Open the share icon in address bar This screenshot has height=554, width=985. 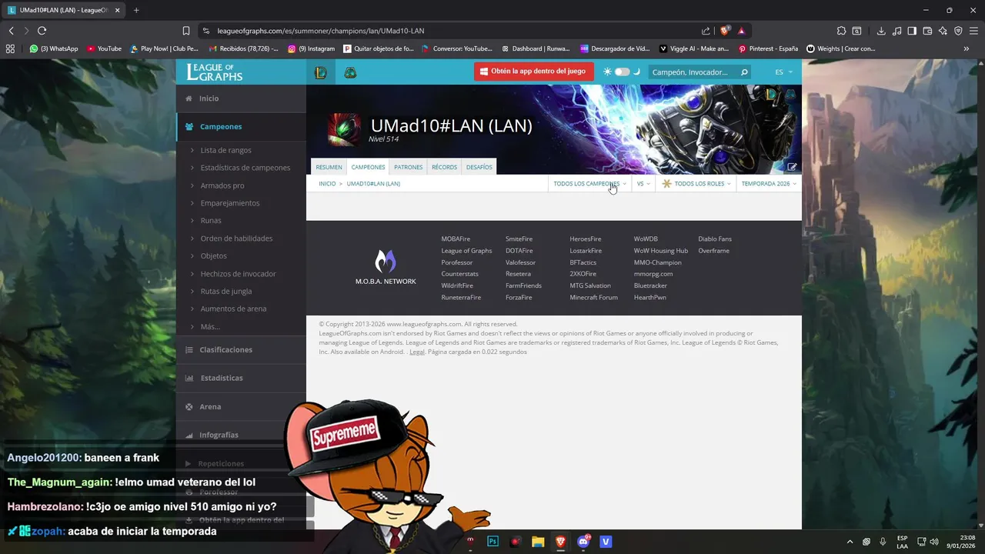pos(706,31)
